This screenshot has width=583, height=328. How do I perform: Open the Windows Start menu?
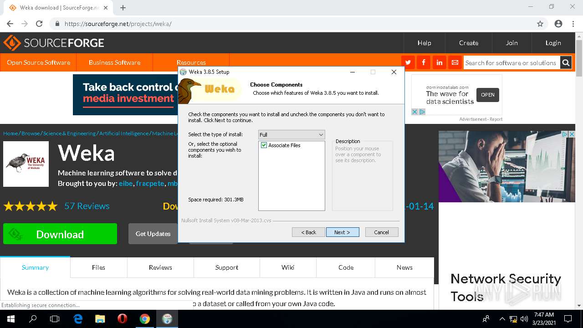[x=11, y=319]
